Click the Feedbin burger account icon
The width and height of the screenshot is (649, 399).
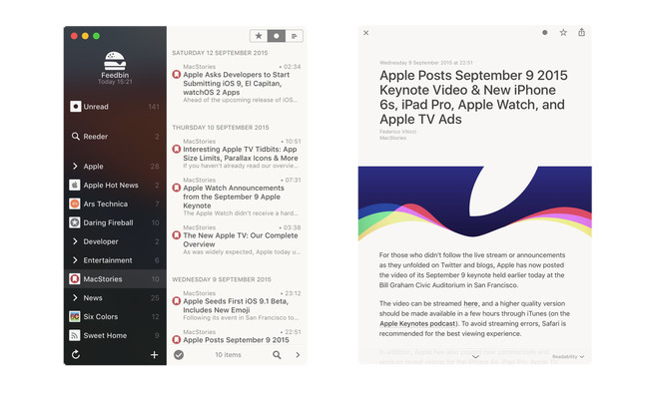(115, 61)
